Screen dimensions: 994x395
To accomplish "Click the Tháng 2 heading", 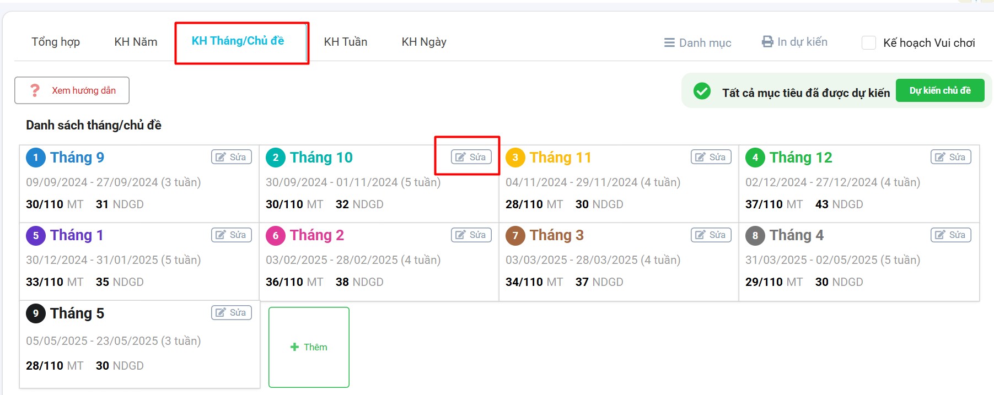I will click(x=316, y=235).
